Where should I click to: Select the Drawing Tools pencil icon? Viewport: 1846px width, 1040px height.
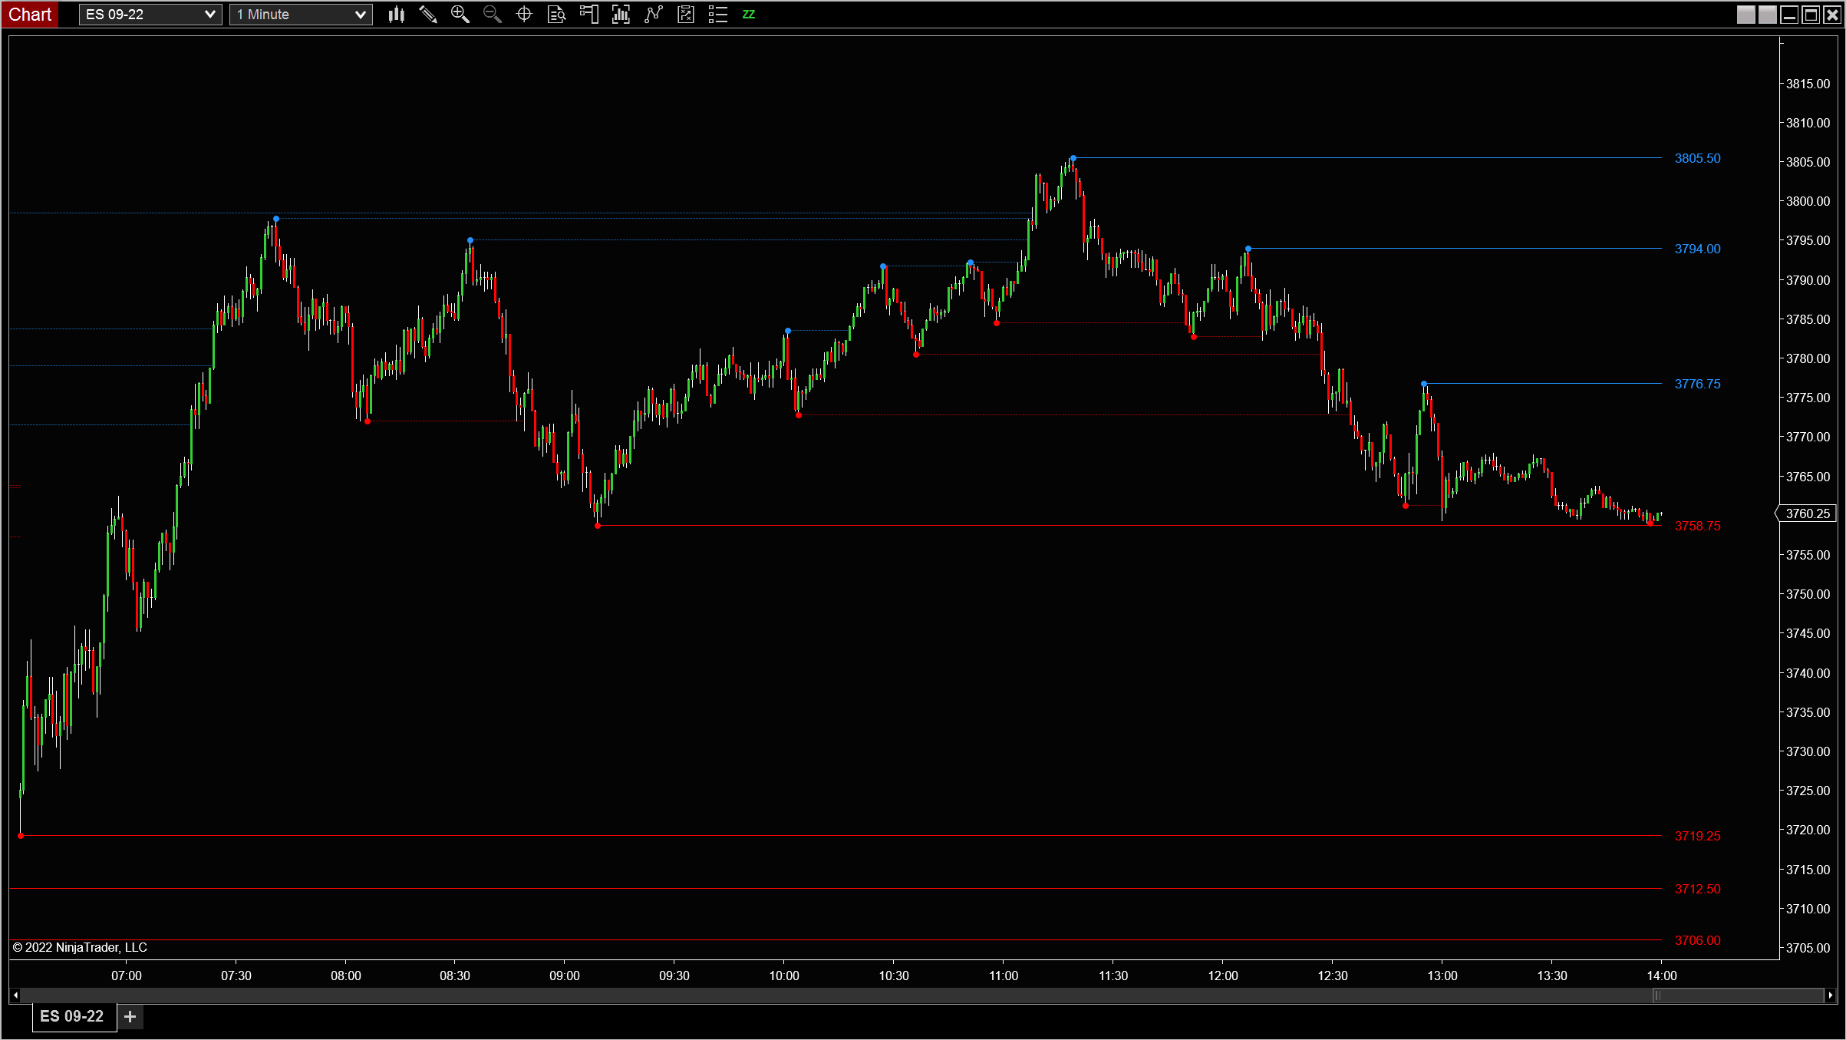pos(428,15)
